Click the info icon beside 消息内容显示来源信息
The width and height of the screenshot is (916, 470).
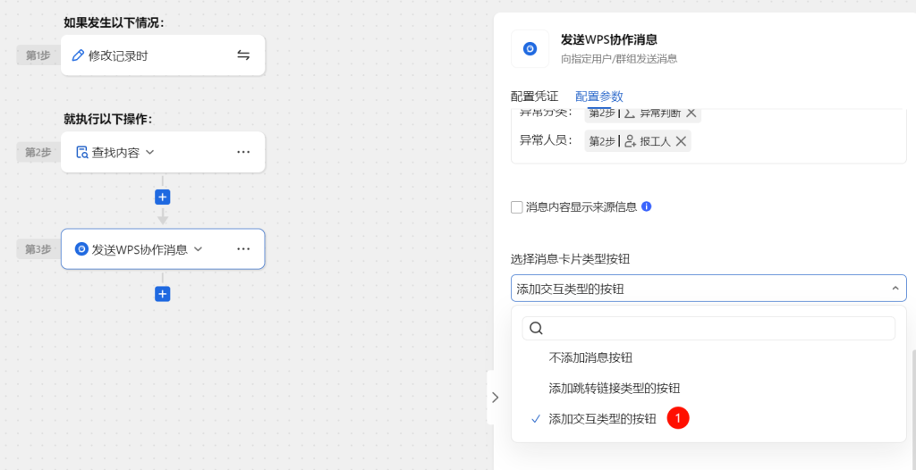point(647,206)
